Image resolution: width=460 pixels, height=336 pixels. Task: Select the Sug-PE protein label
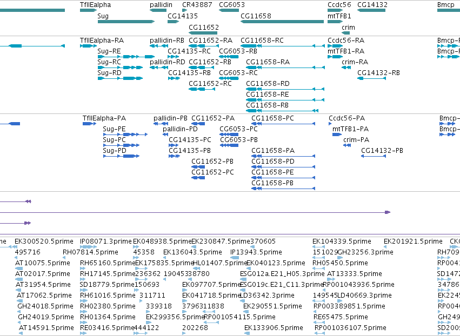point(114,129)
